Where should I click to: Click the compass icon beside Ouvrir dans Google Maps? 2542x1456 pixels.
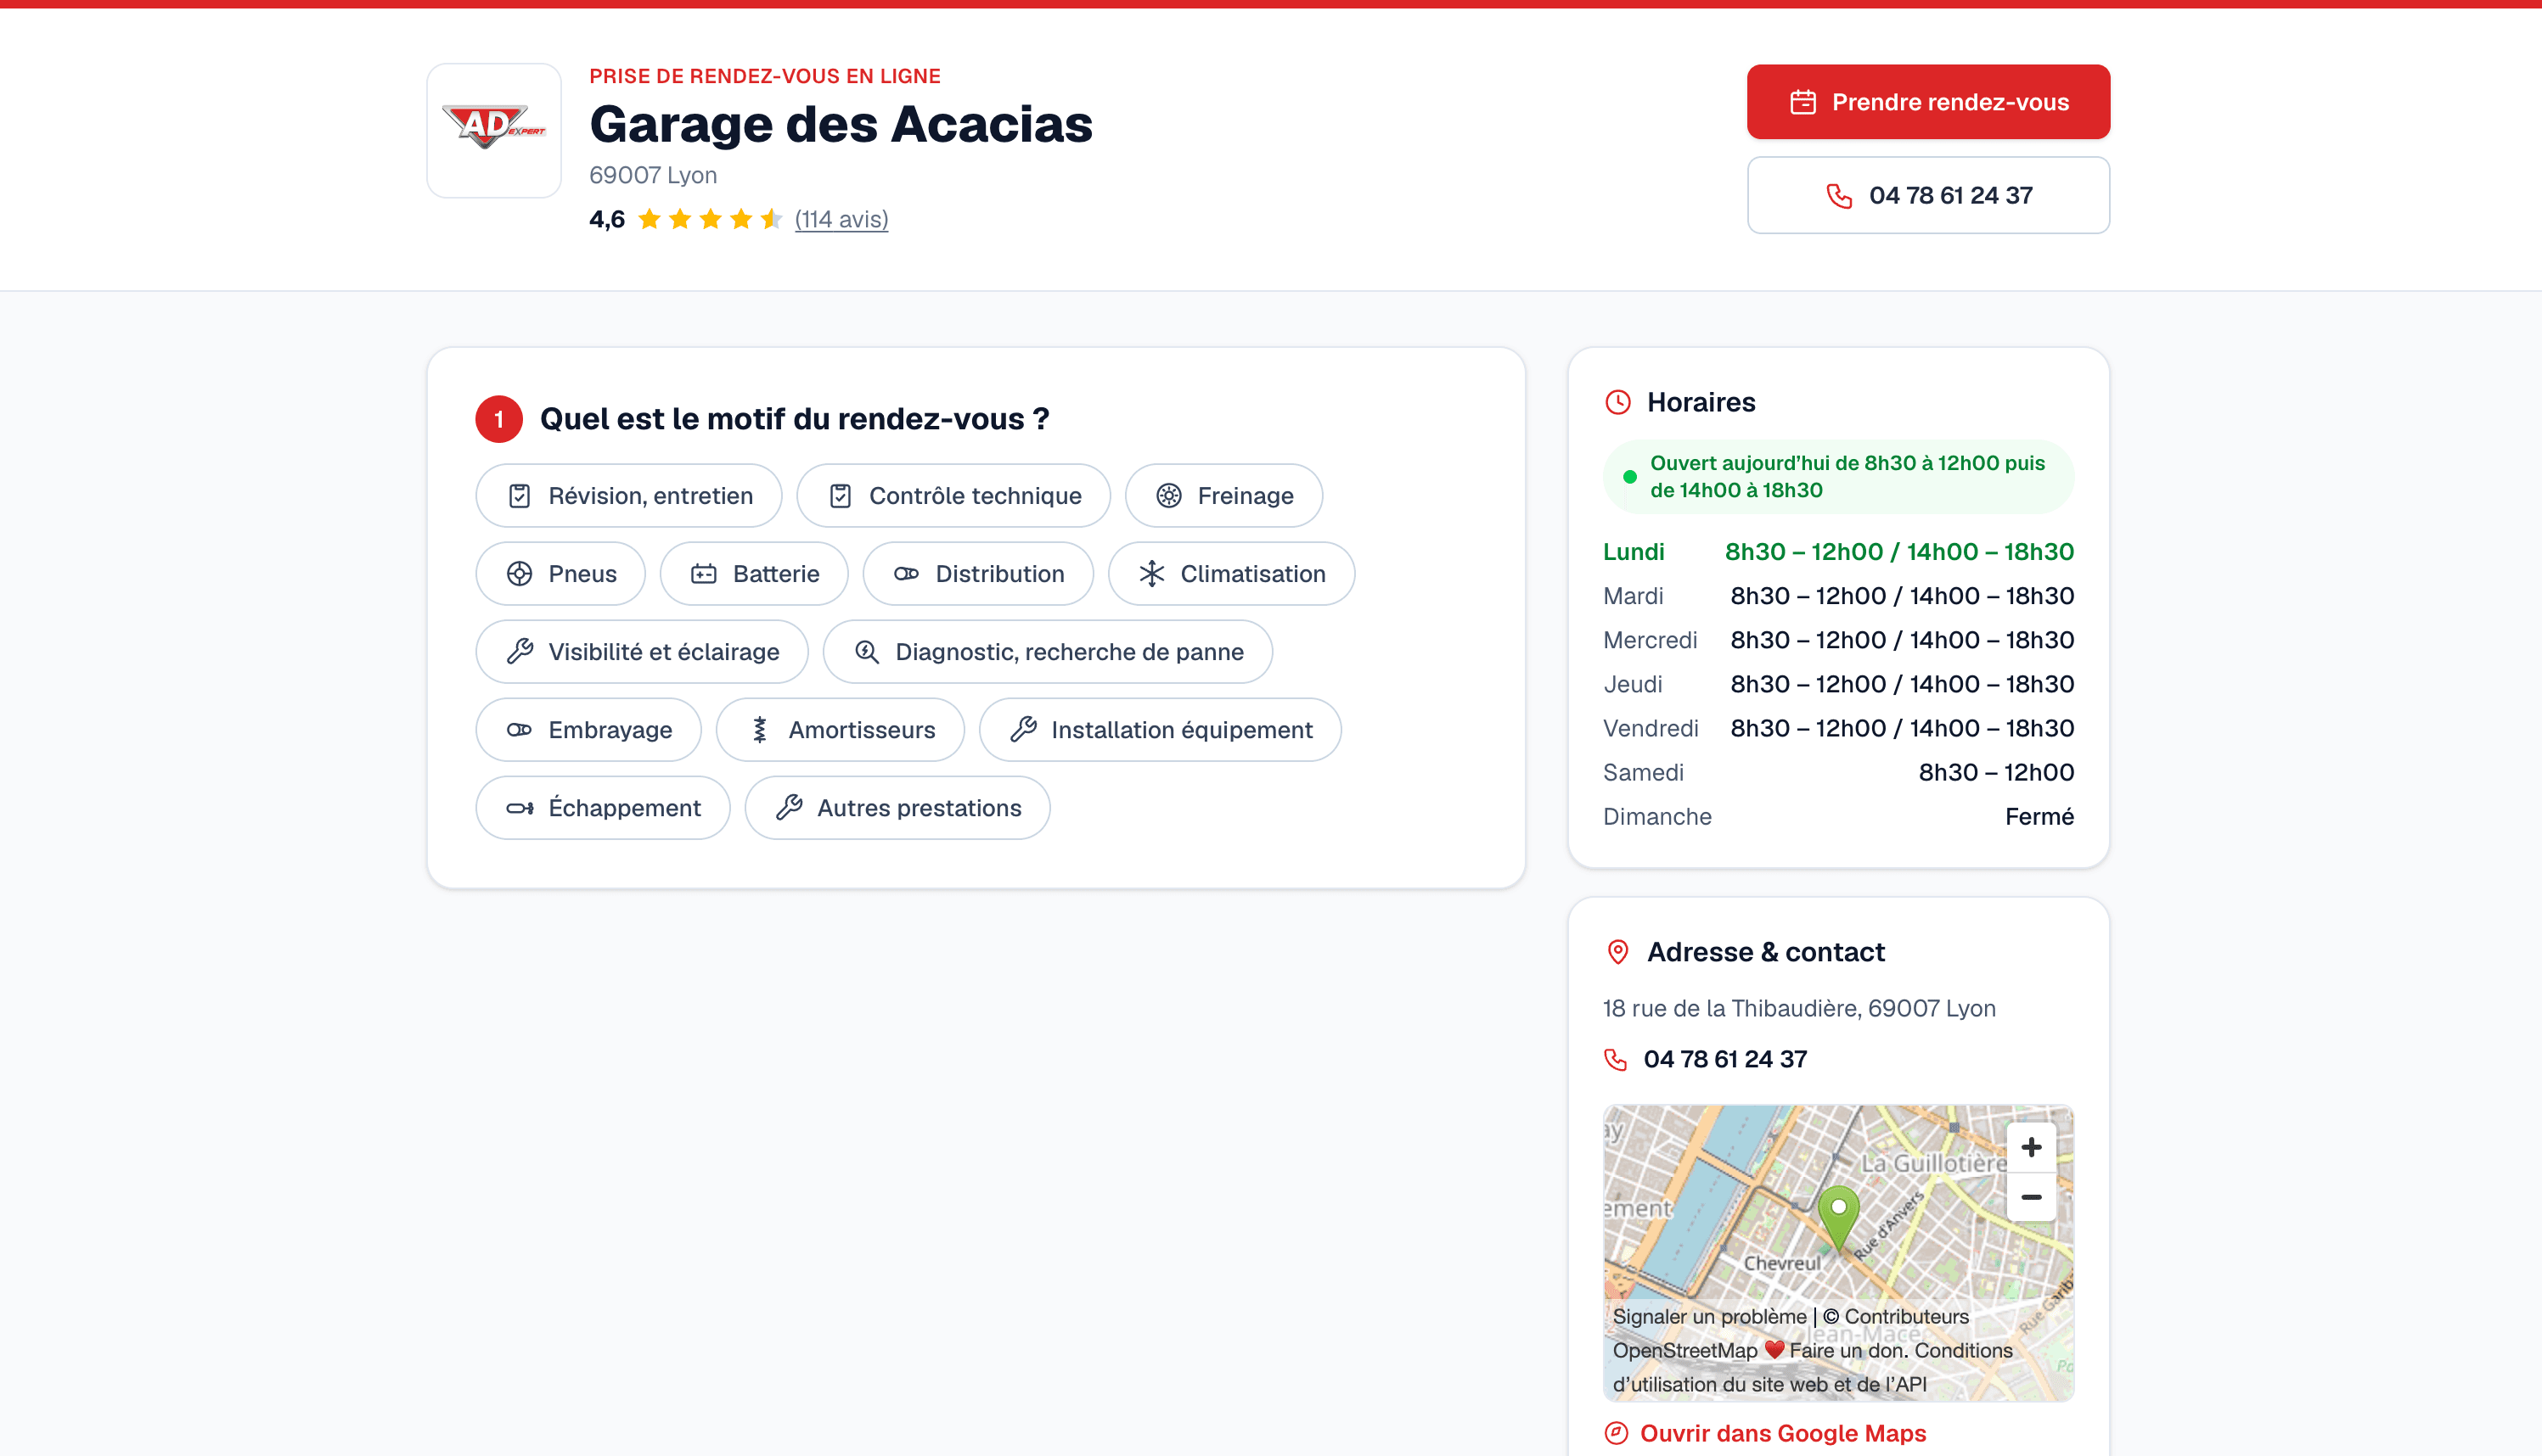point(1616,1433)
